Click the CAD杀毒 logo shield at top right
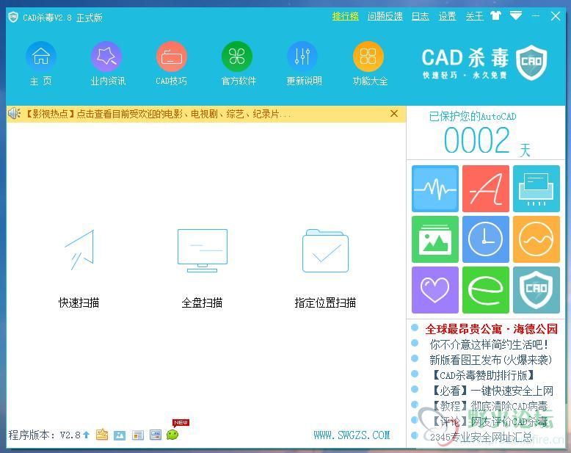 [x=531, y=62]
